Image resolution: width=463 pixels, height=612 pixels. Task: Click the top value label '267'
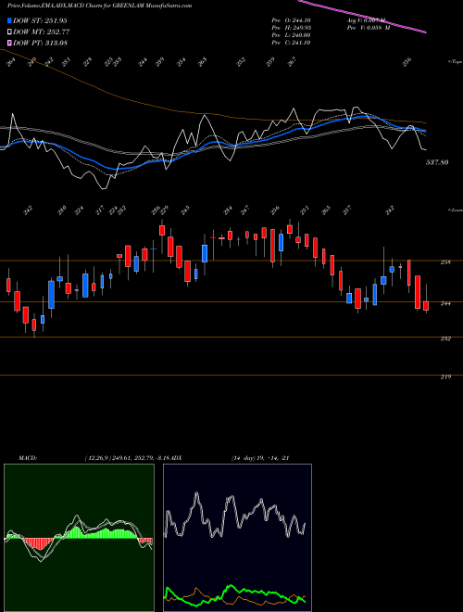[x=293, y=61]
